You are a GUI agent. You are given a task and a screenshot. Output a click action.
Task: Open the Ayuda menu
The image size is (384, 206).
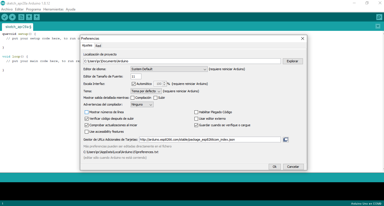(x=71, y=9)
